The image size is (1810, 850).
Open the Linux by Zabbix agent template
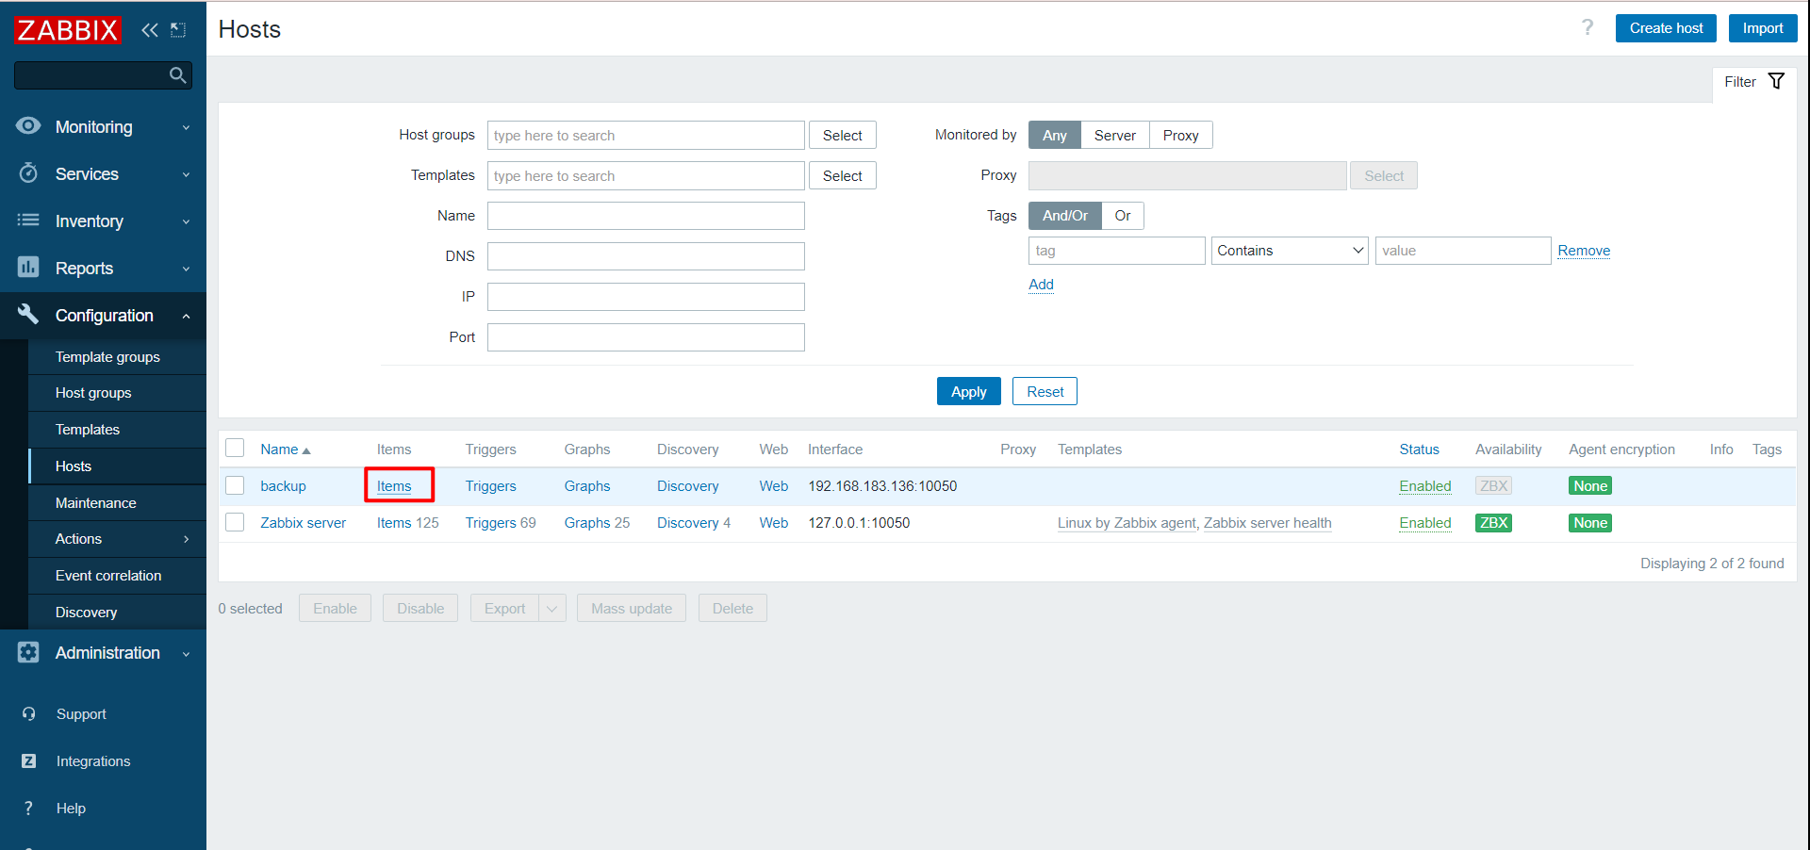(x=1127, y=523)
